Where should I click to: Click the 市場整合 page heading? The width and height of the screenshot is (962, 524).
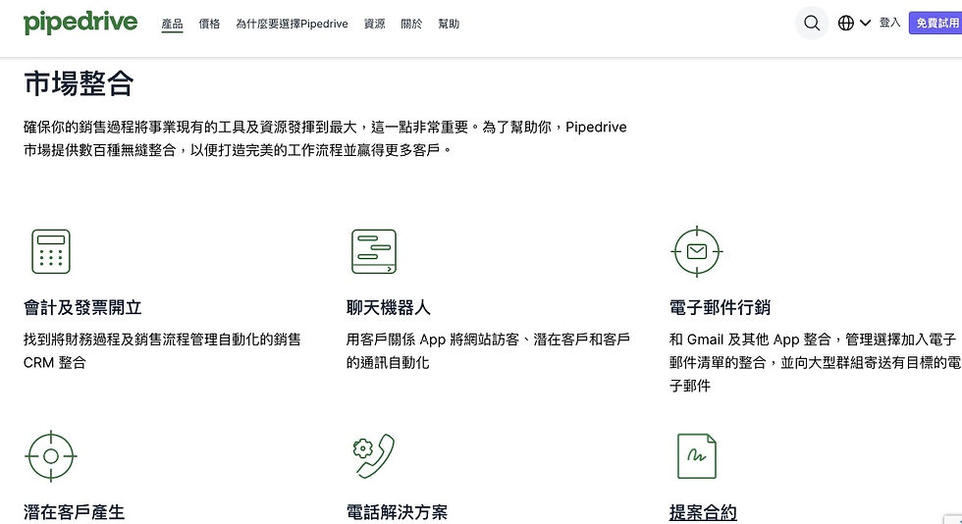point(79,83)
